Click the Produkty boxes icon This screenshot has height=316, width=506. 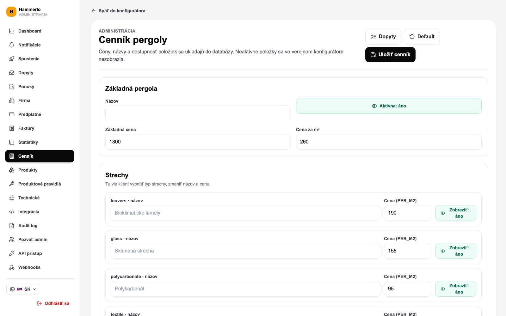12,170
